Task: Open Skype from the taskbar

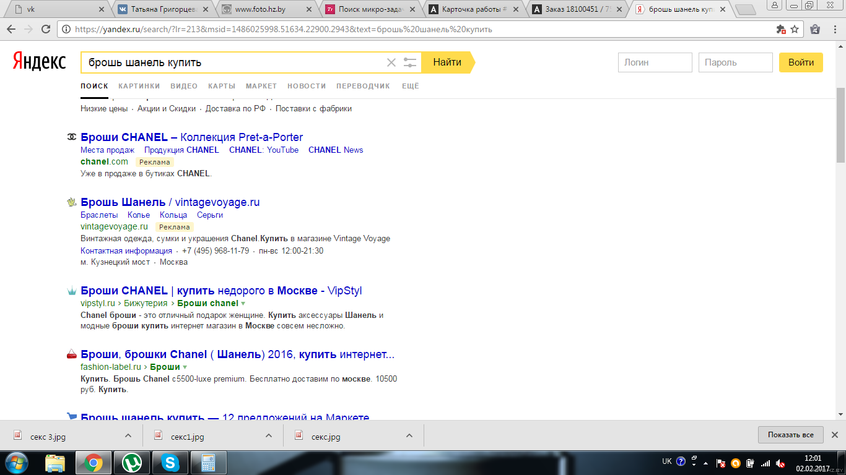Action: point(169,463)
